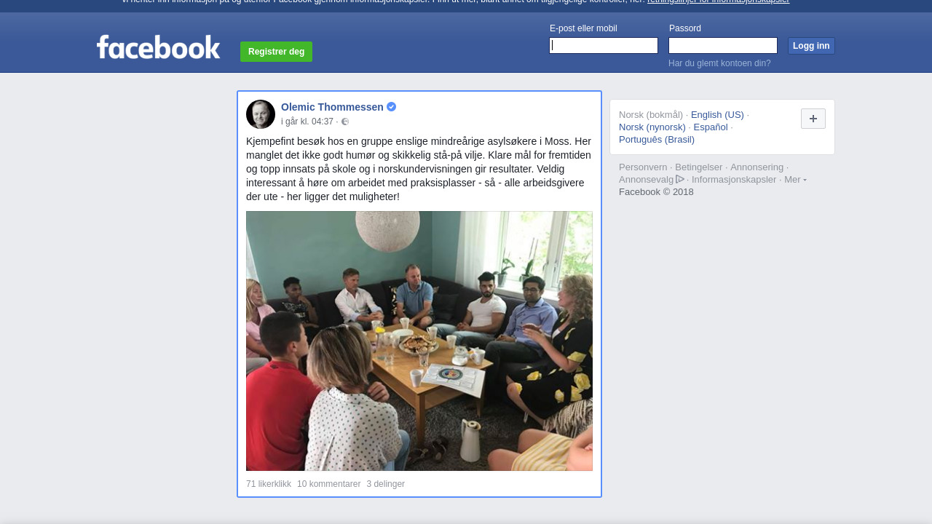The height and width of the screenshot is (524, 932).
Task: Select the Norsk (nynorsk) language link
Action: point(652,127)
